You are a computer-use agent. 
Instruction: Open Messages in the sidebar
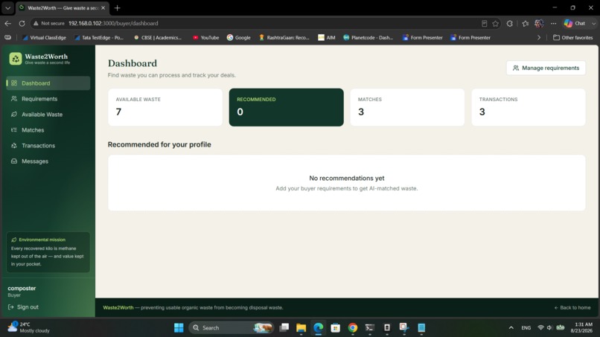coord(48,161)
